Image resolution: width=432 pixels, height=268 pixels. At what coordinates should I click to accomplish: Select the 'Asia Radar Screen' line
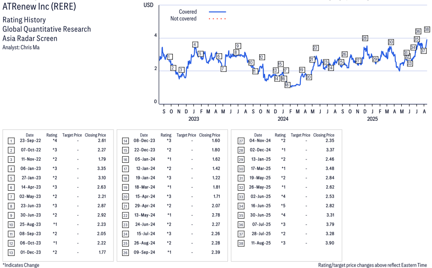tap(30, 38)
